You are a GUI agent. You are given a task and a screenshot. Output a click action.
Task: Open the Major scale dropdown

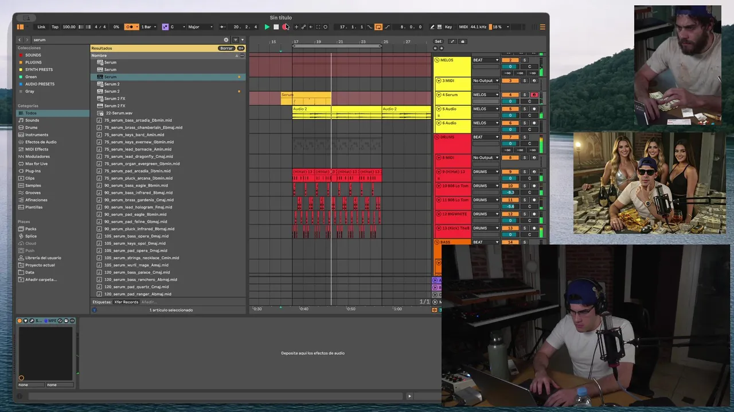pyautogui.click(x=200, y=27)
